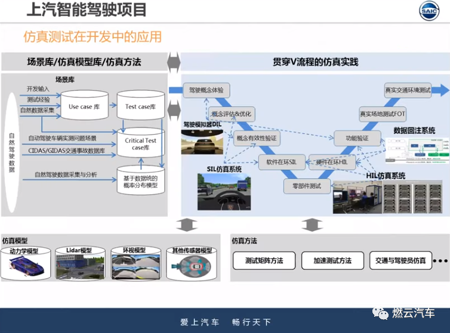Click the 其他传感器模型 image
The width and height of the screenshot is (450, 333).
point(191,266)
